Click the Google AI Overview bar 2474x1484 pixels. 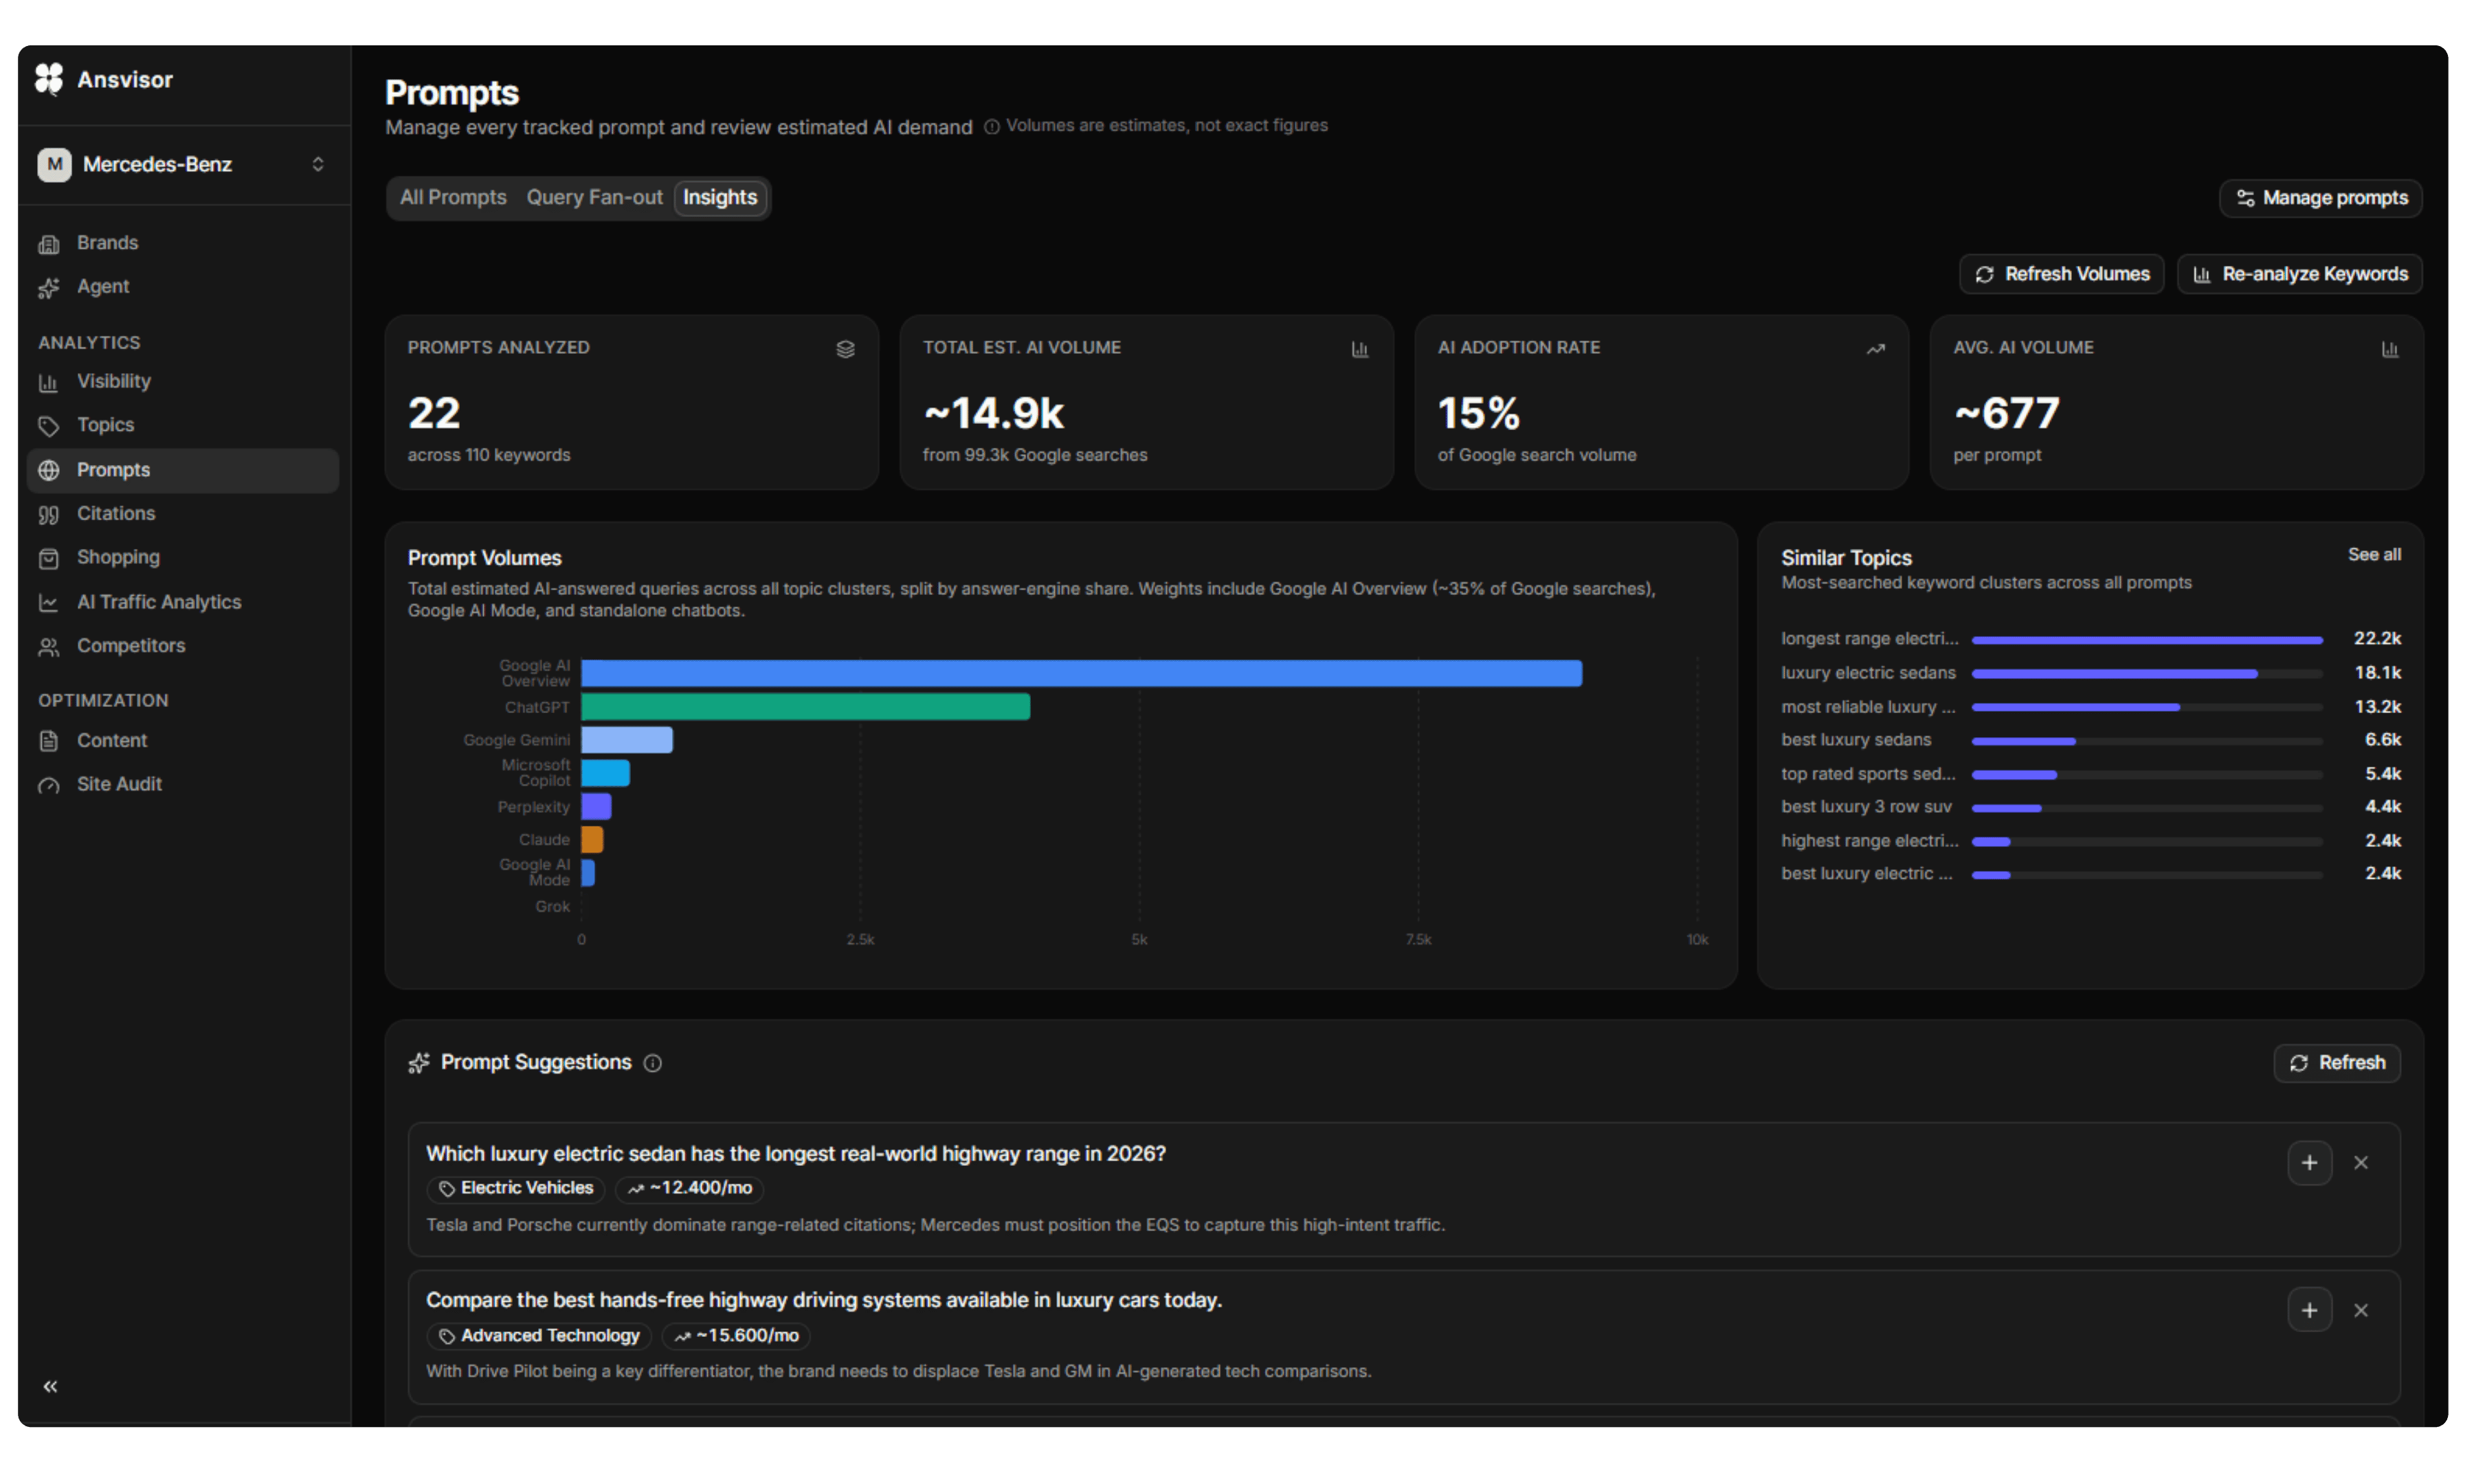point(1081,673)
